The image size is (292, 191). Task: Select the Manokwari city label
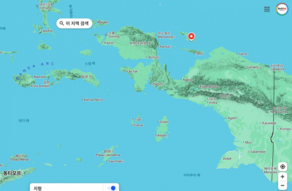click(x=166, y=37)
